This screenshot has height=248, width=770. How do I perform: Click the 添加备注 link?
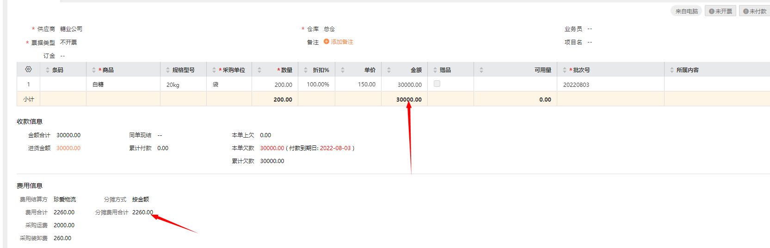click(x=342, y=42)
